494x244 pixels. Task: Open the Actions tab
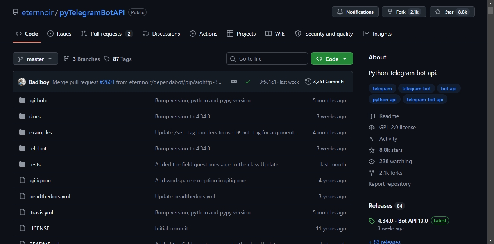click(204, 34)
